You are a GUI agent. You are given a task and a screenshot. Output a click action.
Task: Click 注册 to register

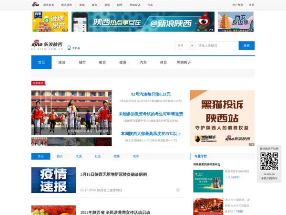point(252,5)
